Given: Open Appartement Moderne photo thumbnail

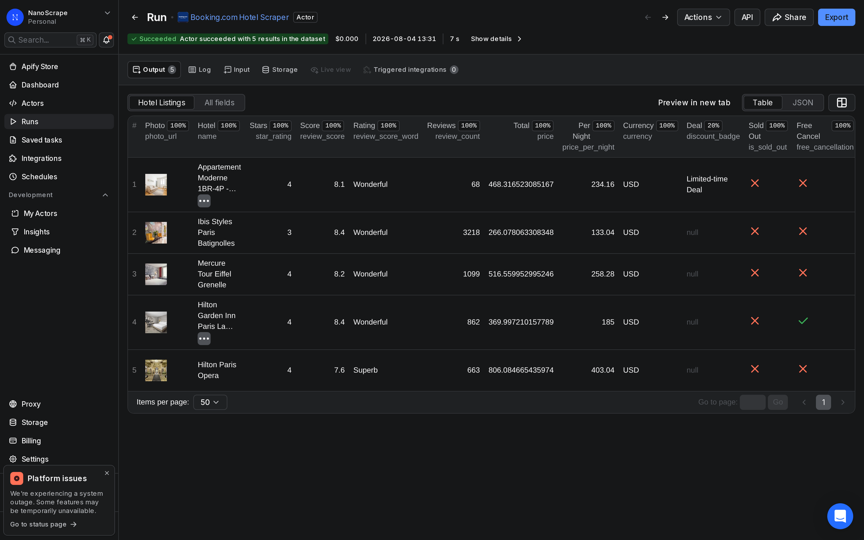Looking at the screenshot, I should pos(156,185).
